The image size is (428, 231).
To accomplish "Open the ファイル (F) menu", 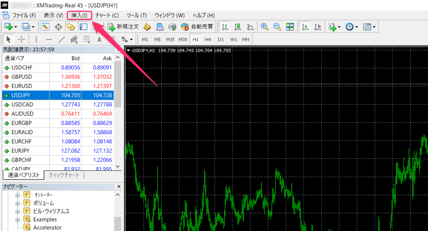I will [x=24, y=15].
